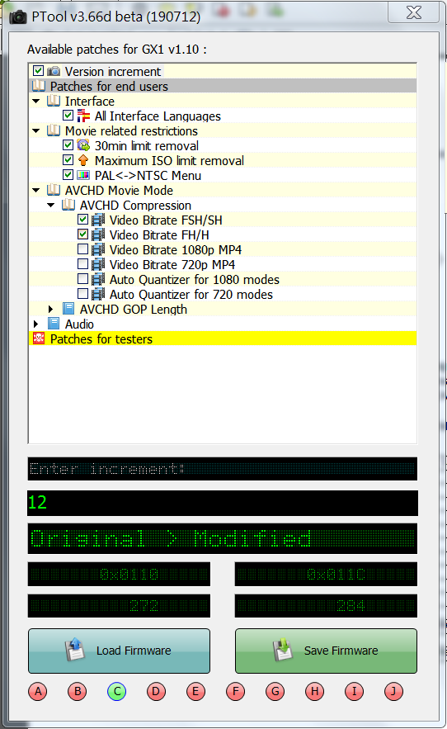Click the increment value field showing 12
447x729 pixels.
pos(223,503)
